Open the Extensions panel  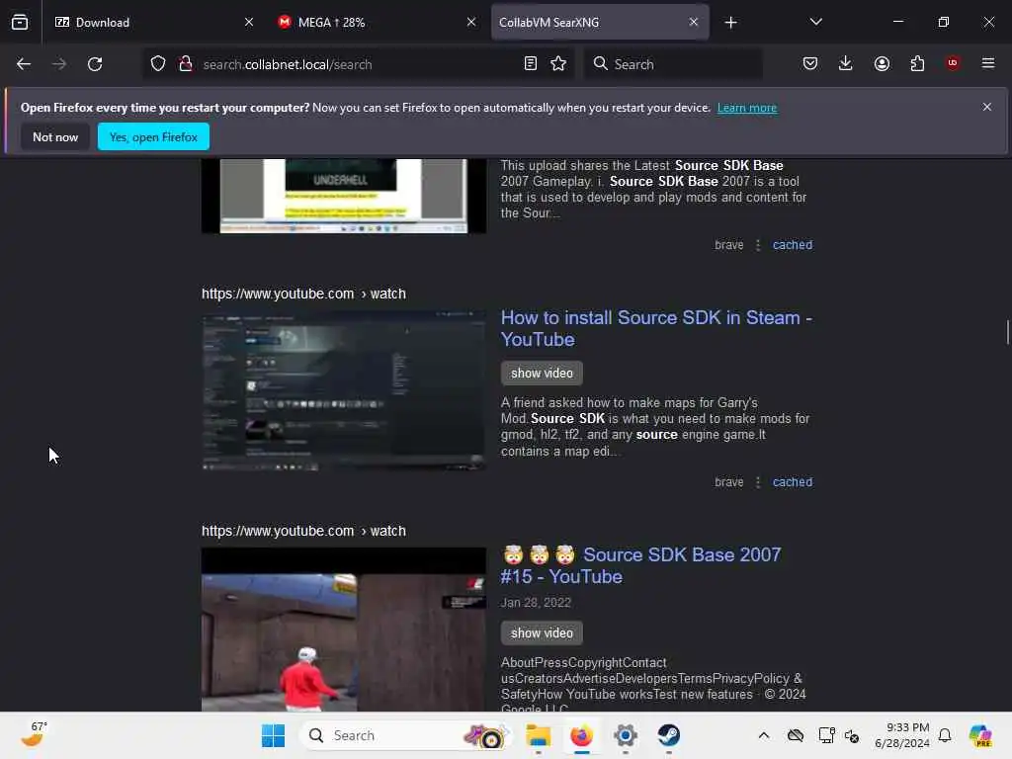(x=917, y=63)
